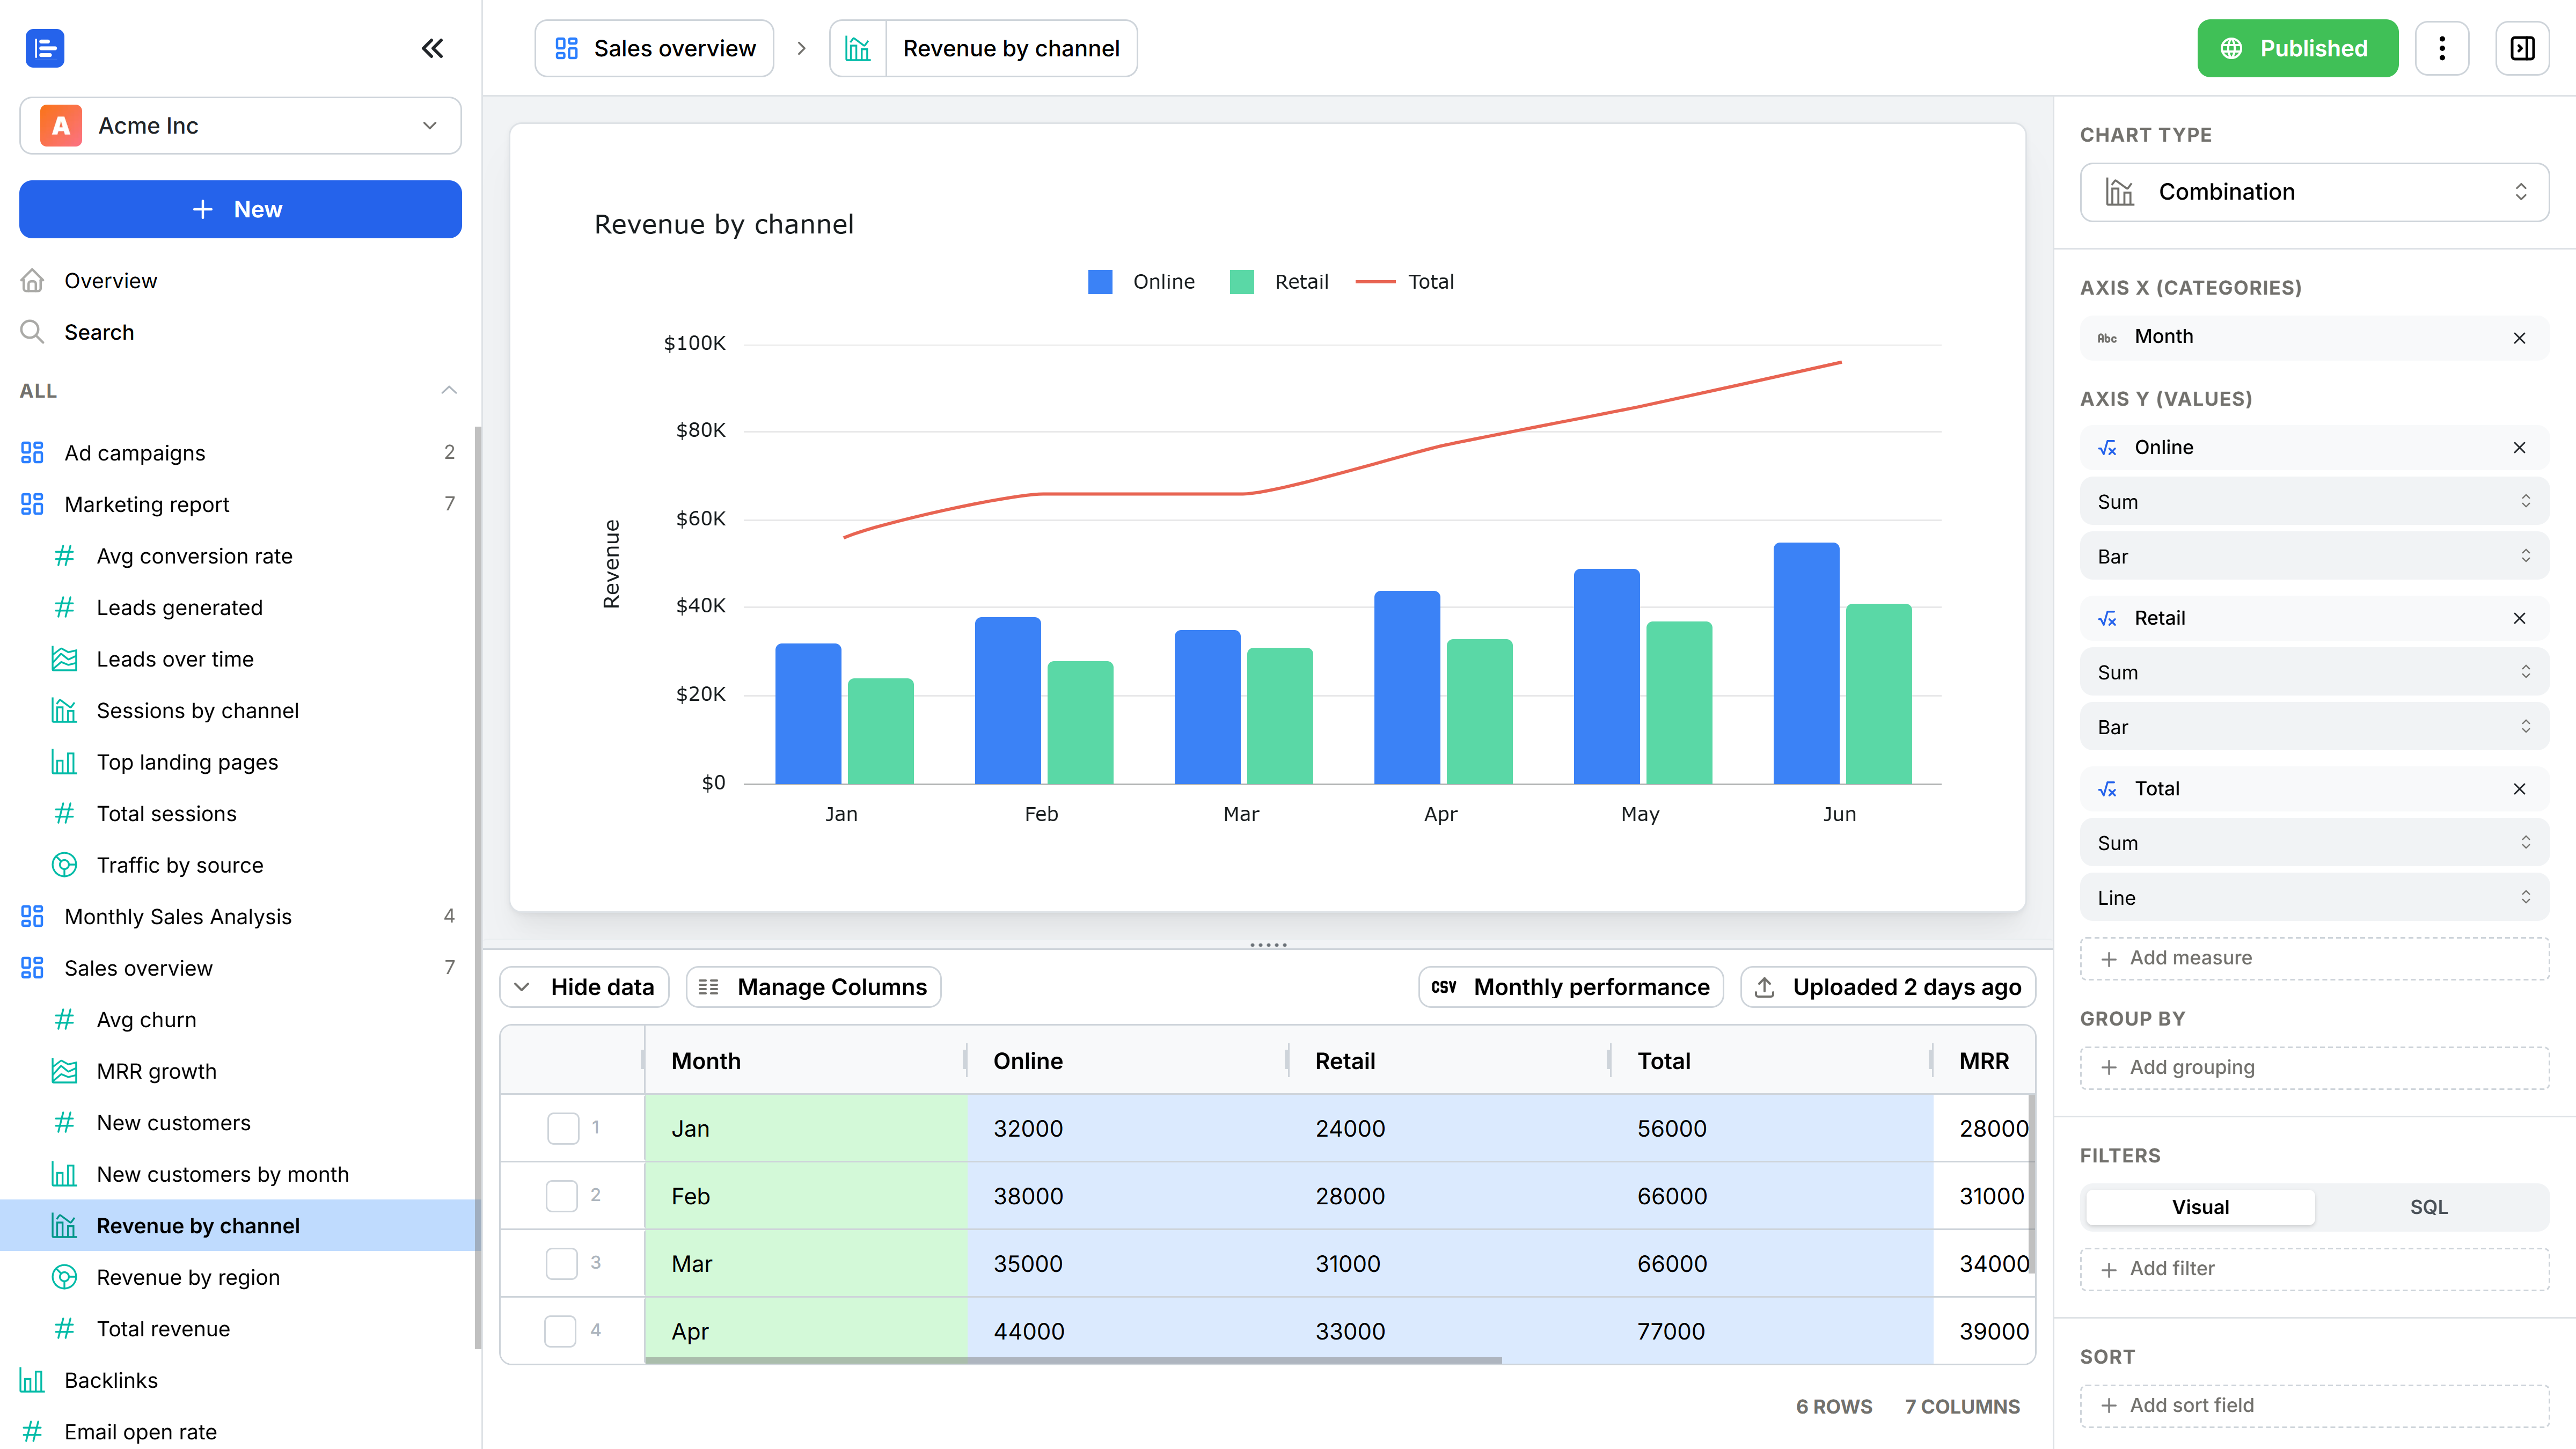The image size is (2576, 1449).
Task: Click the Online formula icon in Axis Y
Action: [x=2107, y=448]
